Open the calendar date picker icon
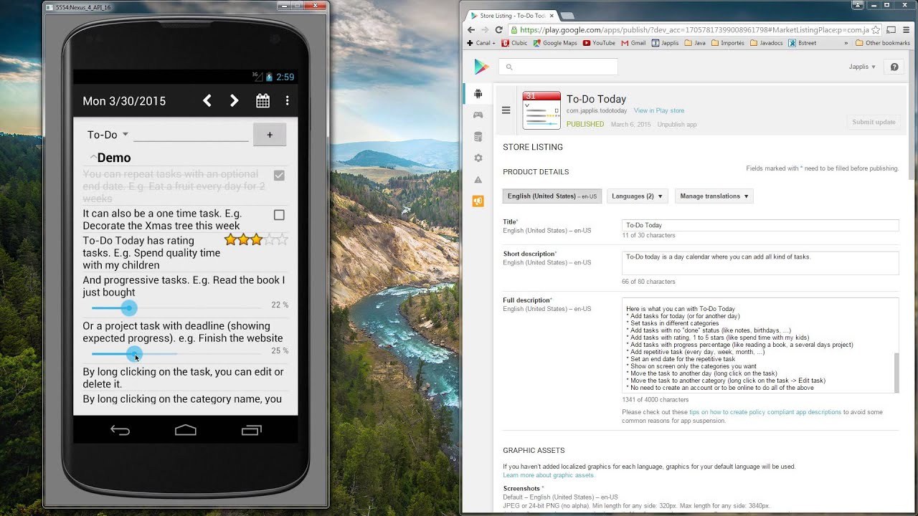This screenshot has height=516, width=918. tap(262, 101)
